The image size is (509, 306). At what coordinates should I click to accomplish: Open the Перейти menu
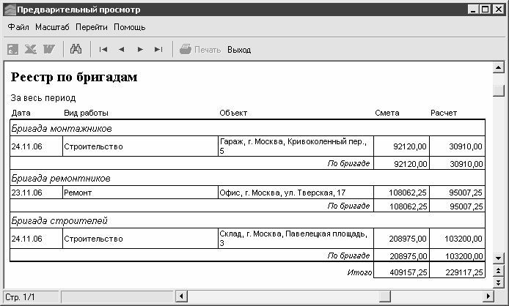[91, 27]
